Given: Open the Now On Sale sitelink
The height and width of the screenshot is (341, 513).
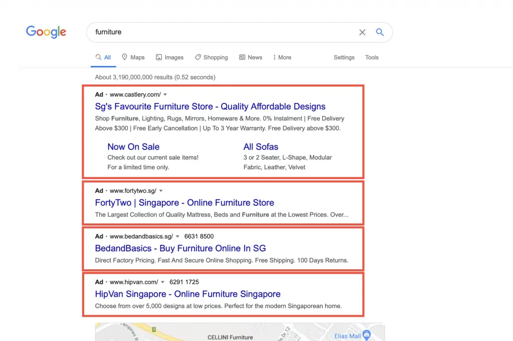Looking at the screenshot, I should click(x=133, y=147).
